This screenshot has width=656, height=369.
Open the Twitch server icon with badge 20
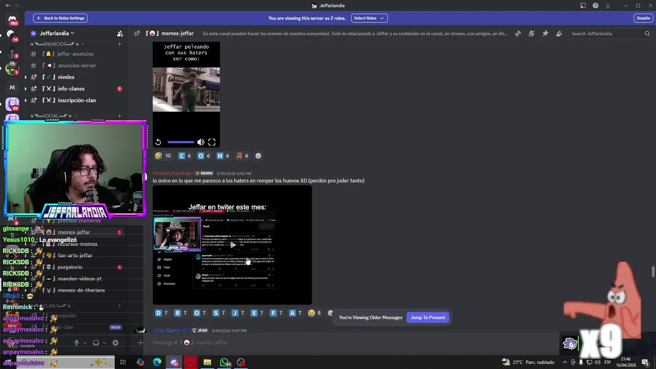click(x=12, y=104)
